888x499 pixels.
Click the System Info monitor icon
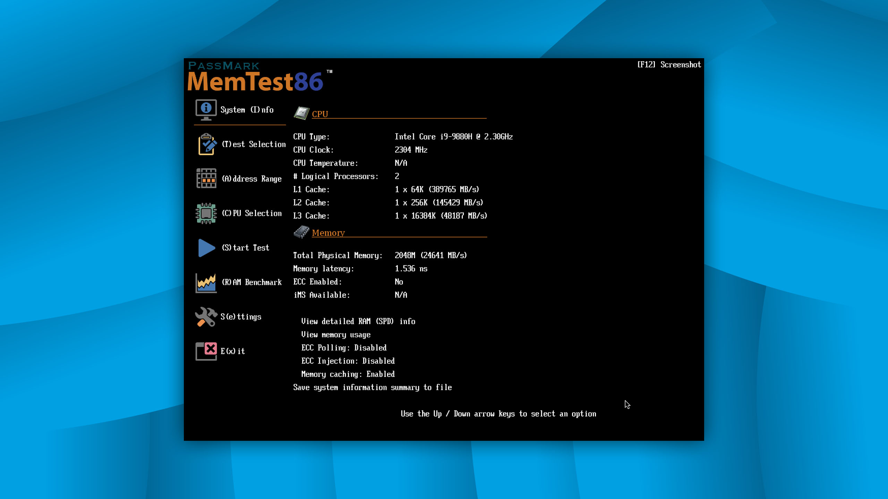pos(206,110)
